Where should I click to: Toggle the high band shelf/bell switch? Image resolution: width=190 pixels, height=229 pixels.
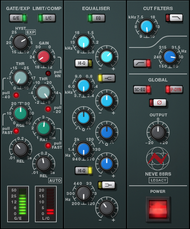[106, 78]
